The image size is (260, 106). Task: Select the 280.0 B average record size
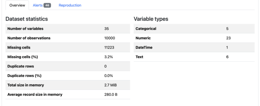(x=110, y=95)
